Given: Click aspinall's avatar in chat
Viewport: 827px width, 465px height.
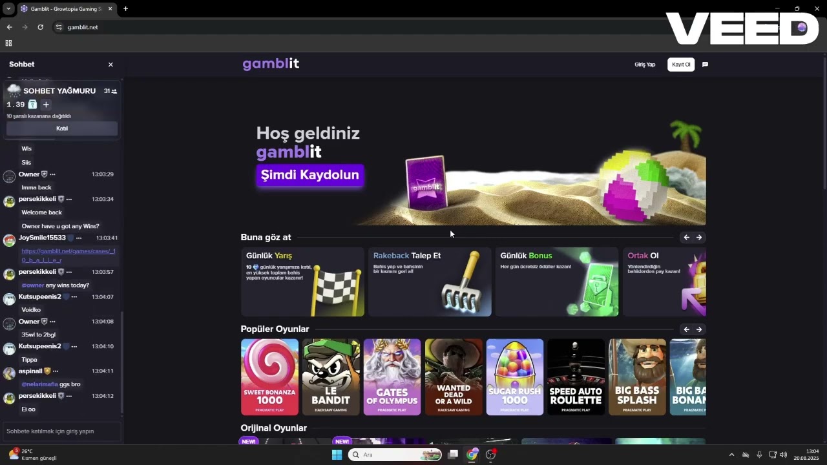Looking at the screenshot, I should [9, 374].
